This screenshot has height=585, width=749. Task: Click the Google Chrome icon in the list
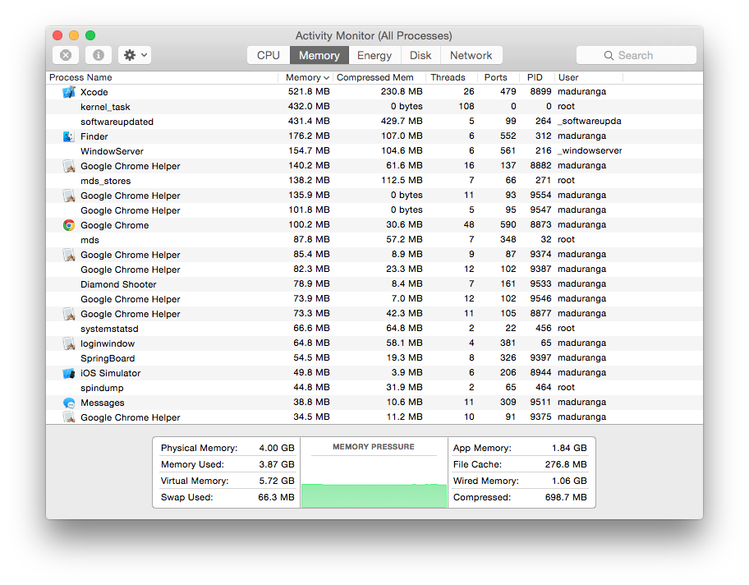pos(69,225)
